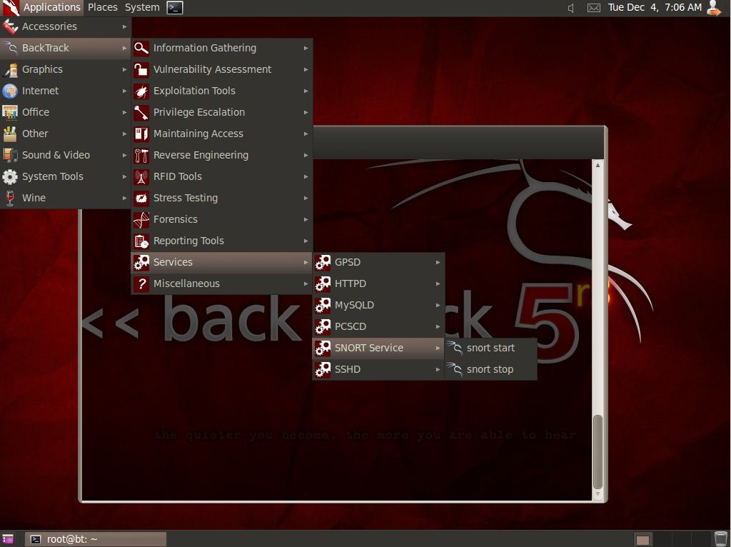
Task: Click the RFID Tools antenna icon
Action: (141, 176)
